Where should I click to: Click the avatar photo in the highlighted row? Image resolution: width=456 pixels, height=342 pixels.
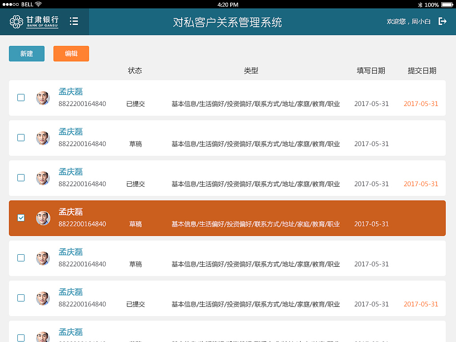click(43, 218)
